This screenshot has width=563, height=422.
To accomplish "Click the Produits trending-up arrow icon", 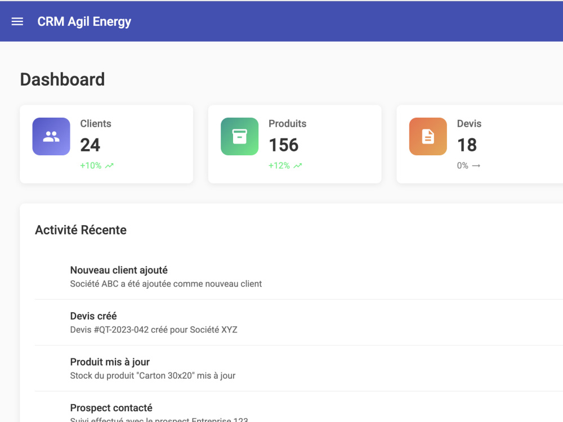I will 298,165.
